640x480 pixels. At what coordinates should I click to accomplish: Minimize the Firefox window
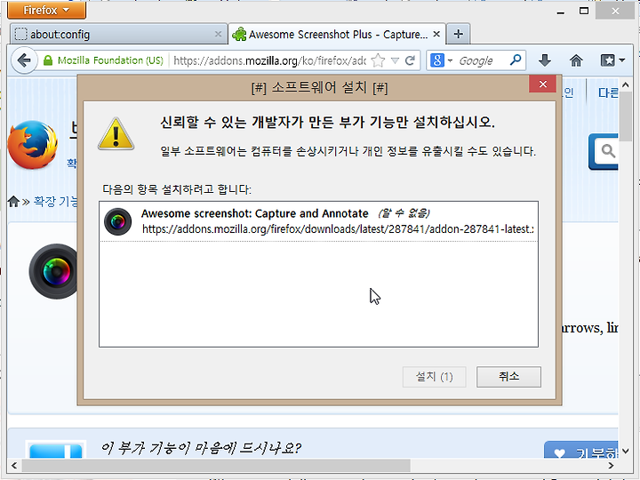click(x=561, y=12)
